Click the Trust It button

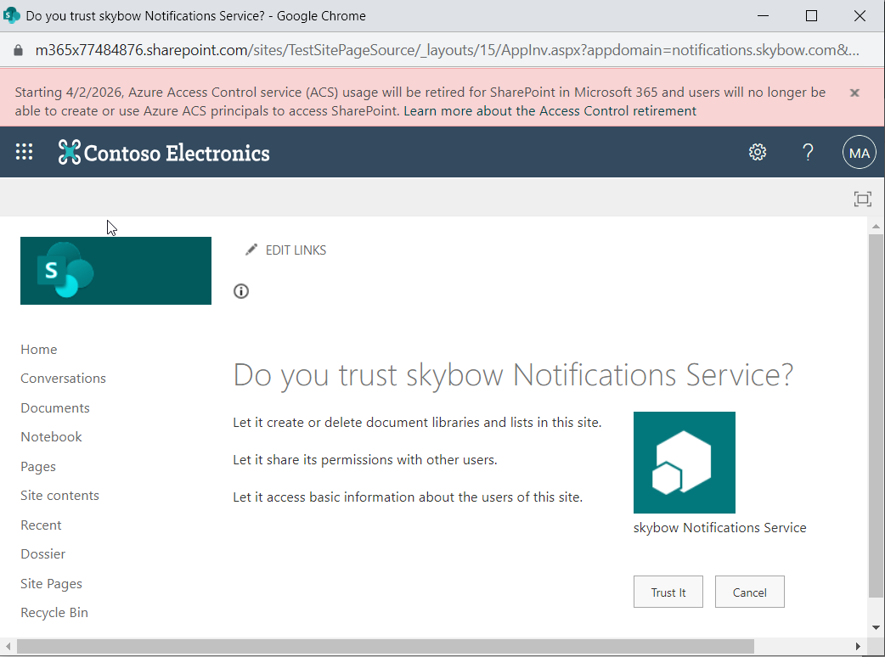pos(668,592)
